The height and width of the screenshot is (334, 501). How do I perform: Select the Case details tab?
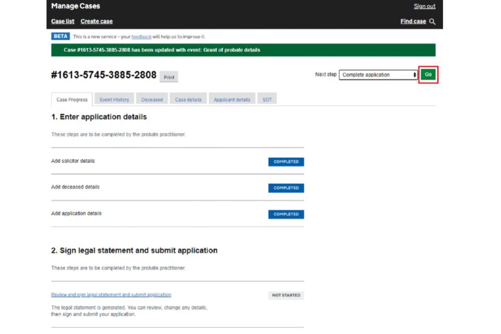coord(188,99)
